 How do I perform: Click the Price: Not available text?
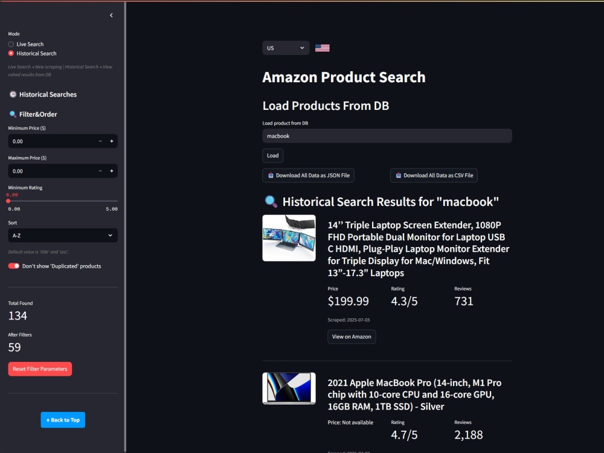pos(350,423)
